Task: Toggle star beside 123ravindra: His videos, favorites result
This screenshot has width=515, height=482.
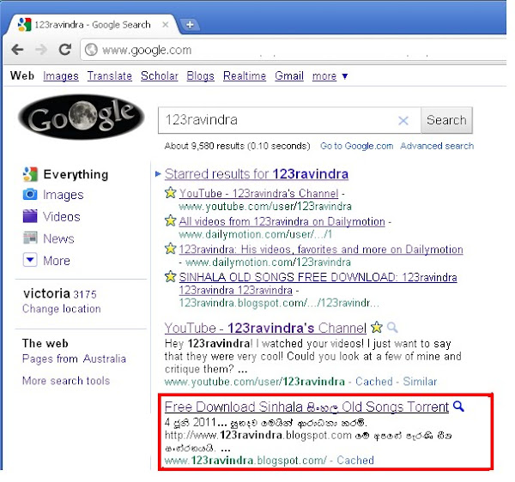Action: (x=171, y=249)
